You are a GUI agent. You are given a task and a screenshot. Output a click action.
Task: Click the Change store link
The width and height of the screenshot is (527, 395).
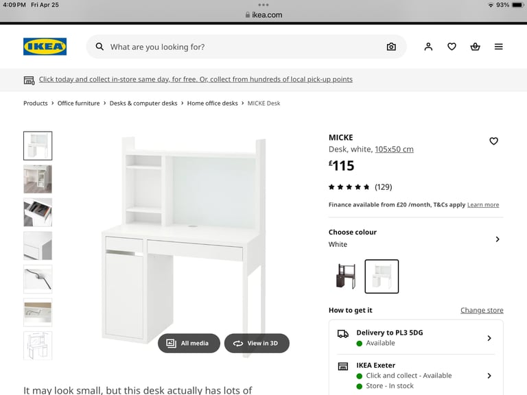[x=482, y=310]
